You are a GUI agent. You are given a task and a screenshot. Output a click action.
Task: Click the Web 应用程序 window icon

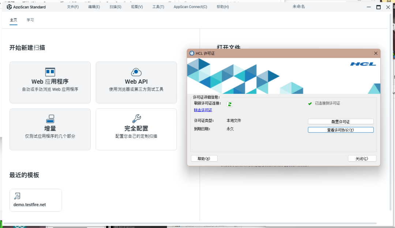tap(50, 72)
